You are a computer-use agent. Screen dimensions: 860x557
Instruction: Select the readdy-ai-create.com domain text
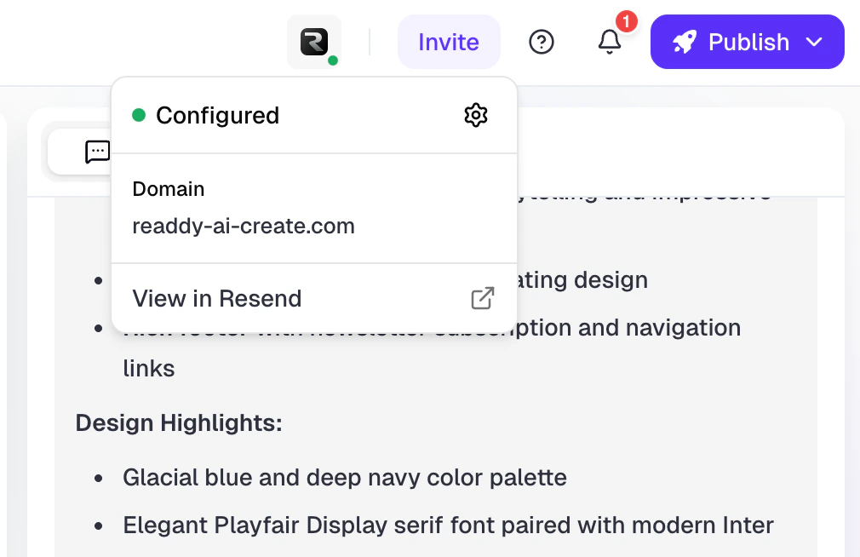click(x=244, y=226)
